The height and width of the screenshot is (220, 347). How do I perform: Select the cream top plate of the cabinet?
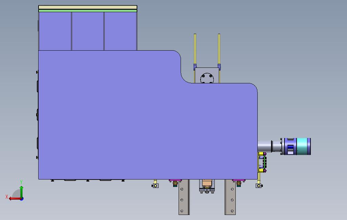pos(88,7)
